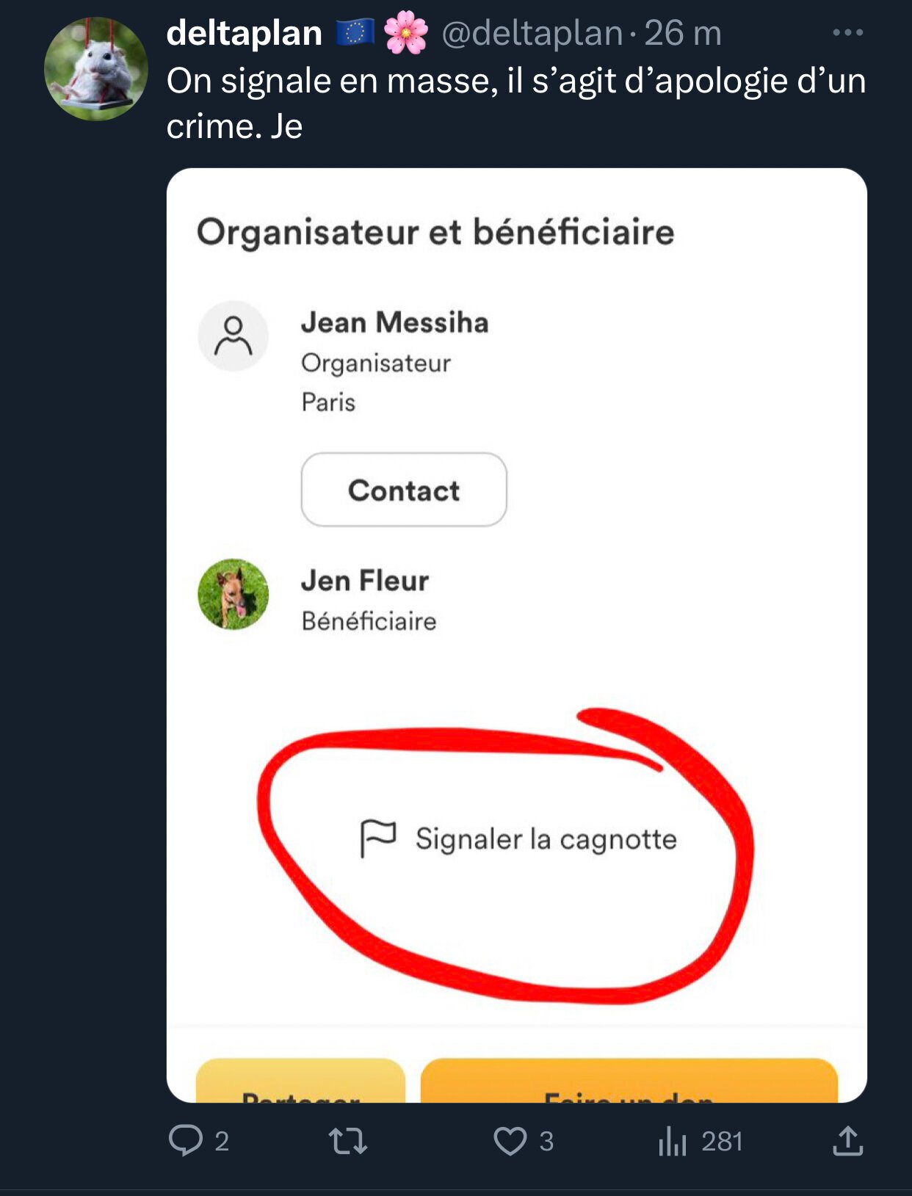Tap the yellow Partager button
This screenshot has width=912, height=1196.
coord(300,1081)
